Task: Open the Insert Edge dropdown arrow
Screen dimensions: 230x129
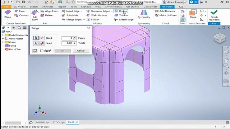Action: point(82,11)
